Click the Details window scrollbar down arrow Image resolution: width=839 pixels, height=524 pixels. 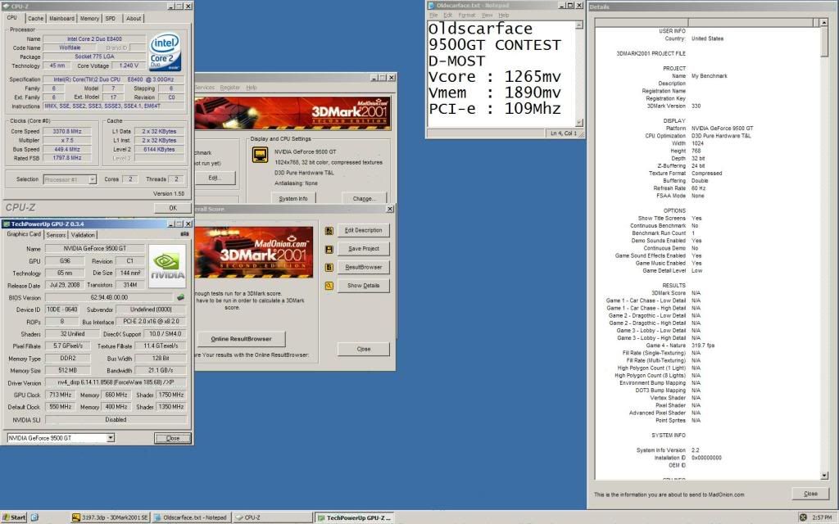click(824, 476)
